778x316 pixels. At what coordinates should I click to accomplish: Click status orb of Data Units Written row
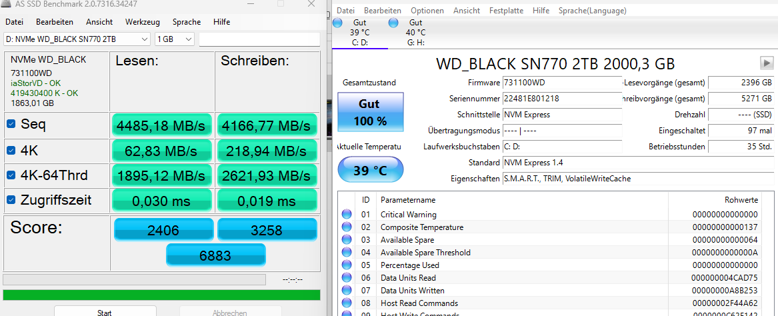pos(346,290)
